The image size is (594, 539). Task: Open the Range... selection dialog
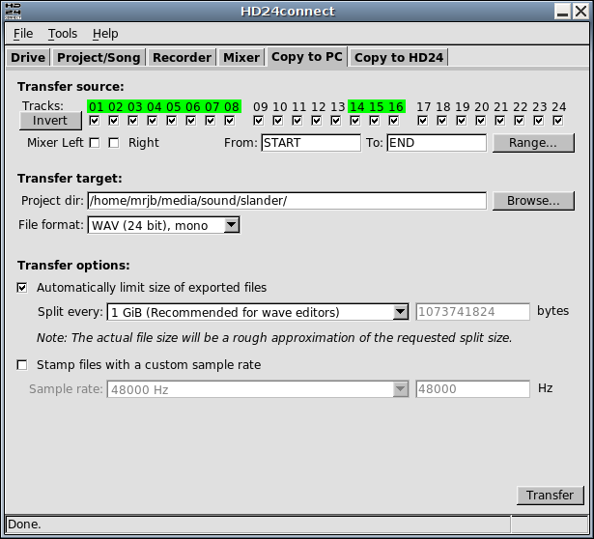(533, 143)
